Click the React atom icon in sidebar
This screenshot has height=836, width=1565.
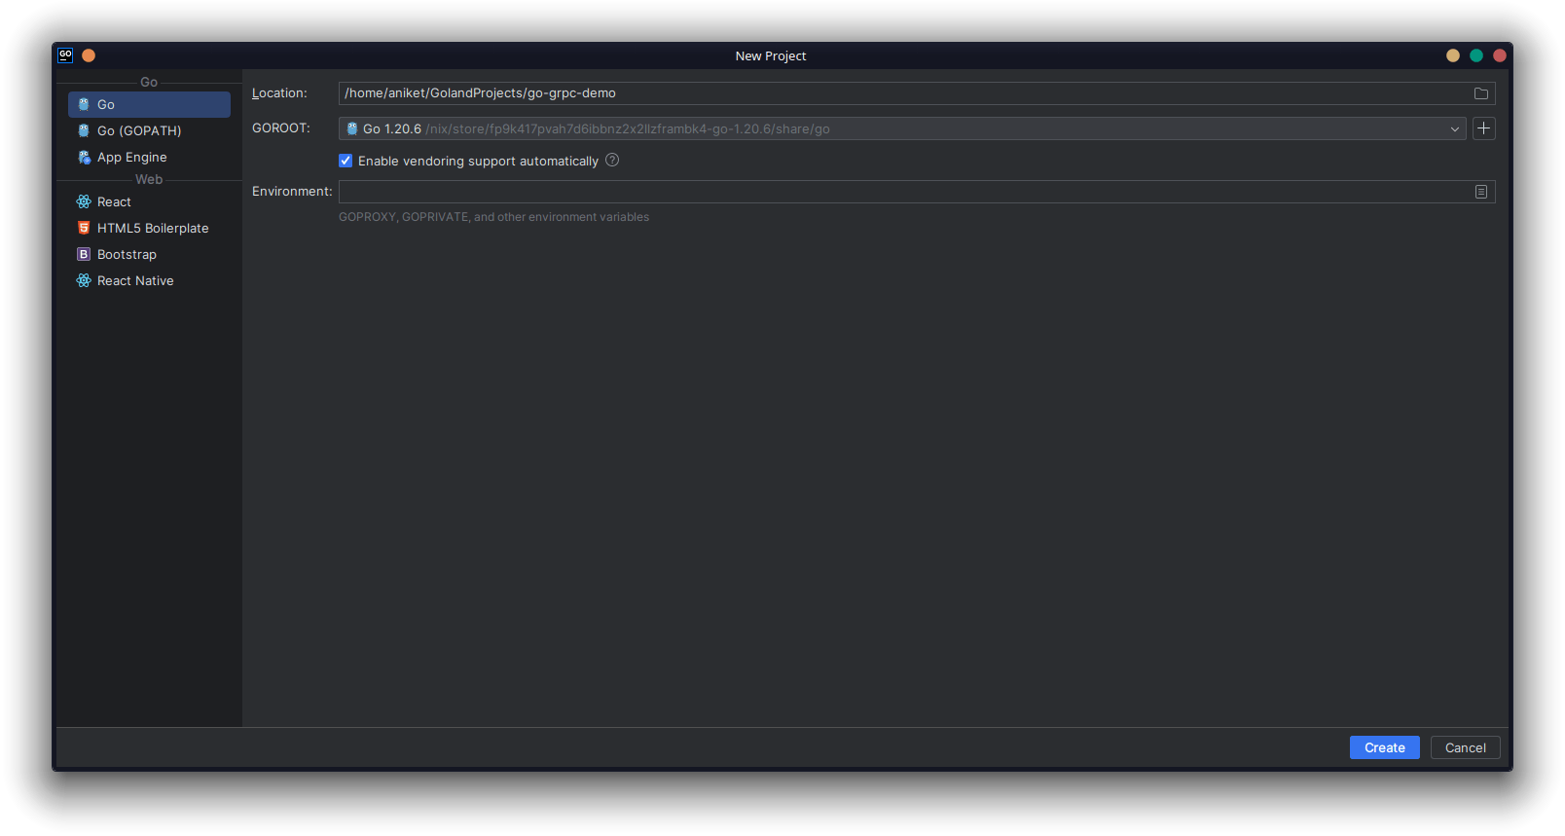coord(84,201)
